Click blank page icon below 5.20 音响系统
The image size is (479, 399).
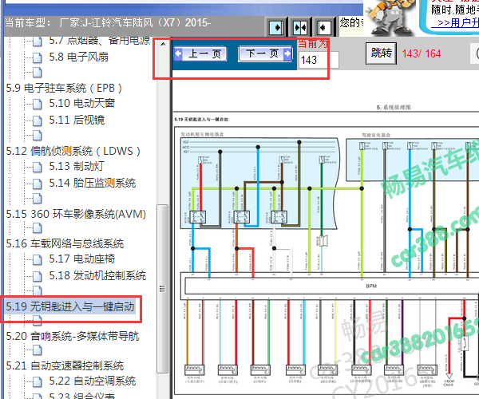coord(38,350)
